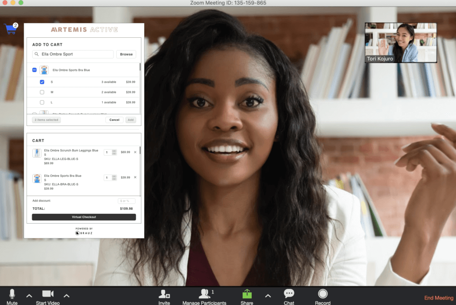Click the green Share screen icon
Screen dimensions: 456x305
247,294
